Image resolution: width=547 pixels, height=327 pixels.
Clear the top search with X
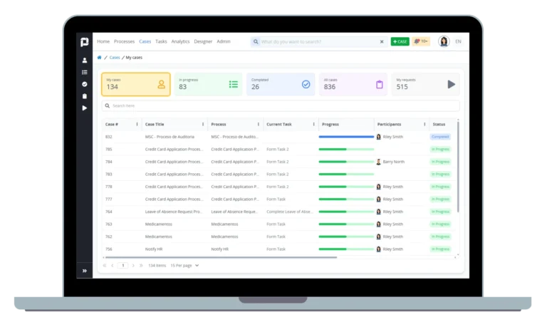point(382,41)
